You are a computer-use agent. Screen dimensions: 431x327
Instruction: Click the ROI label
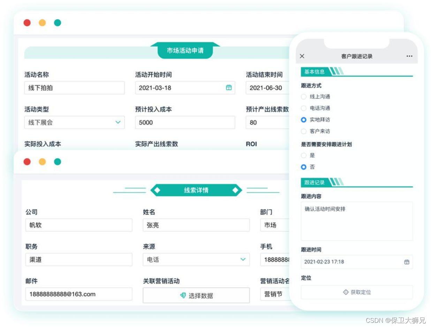251,144
